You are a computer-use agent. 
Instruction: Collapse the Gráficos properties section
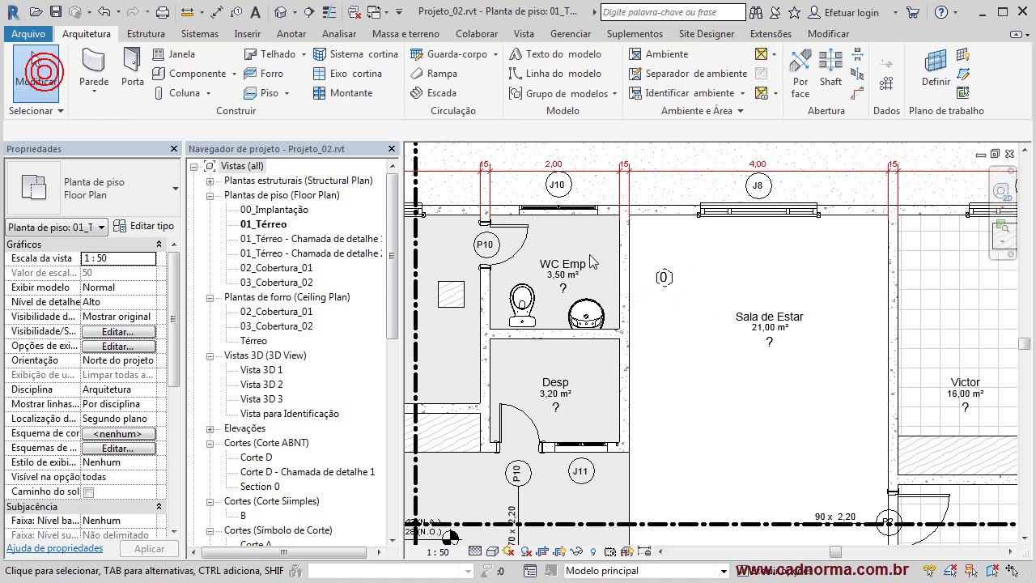tap(159, 245)
